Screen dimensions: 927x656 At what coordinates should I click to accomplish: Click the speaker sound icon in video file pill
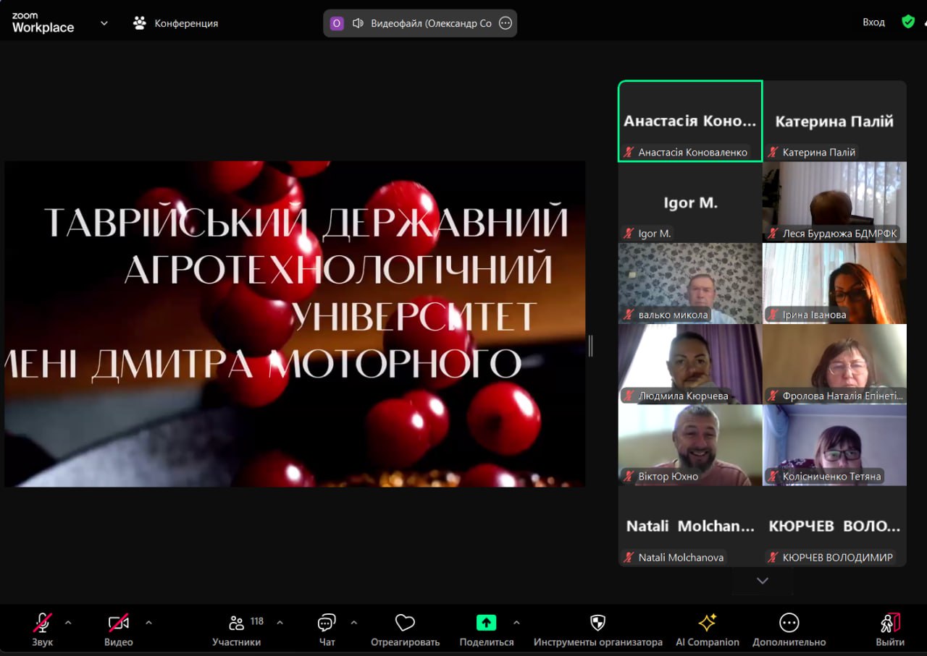[x=358, y=23]
